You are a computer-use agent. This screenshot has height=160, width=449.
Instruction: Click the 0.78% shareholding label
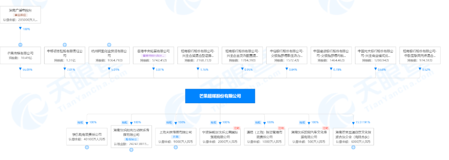pos(337,69)
